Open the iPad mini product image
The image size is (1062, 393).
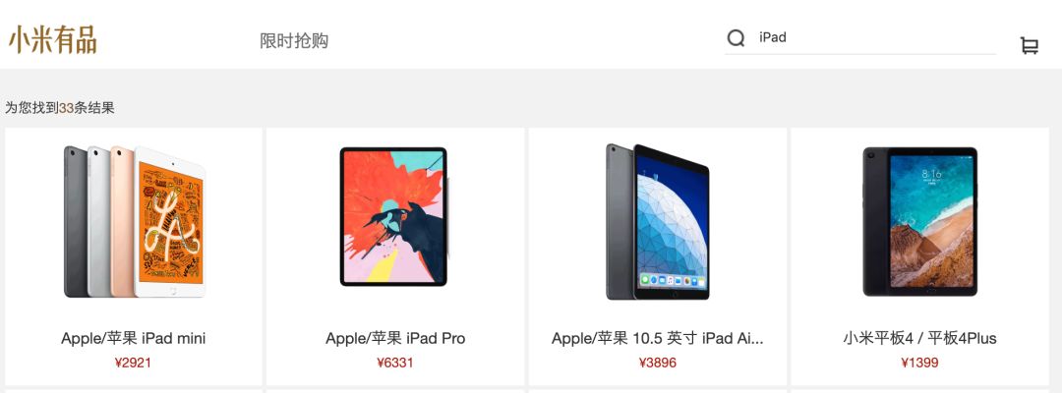point(134,221)
